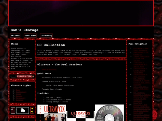The width and height of the screenshot is (162, 121).
Task: Click the CD collection intro paragraph
Action: (x=81, y=53)
